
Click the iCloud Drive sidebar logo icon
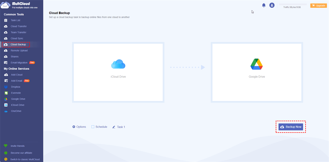[6, 105]
